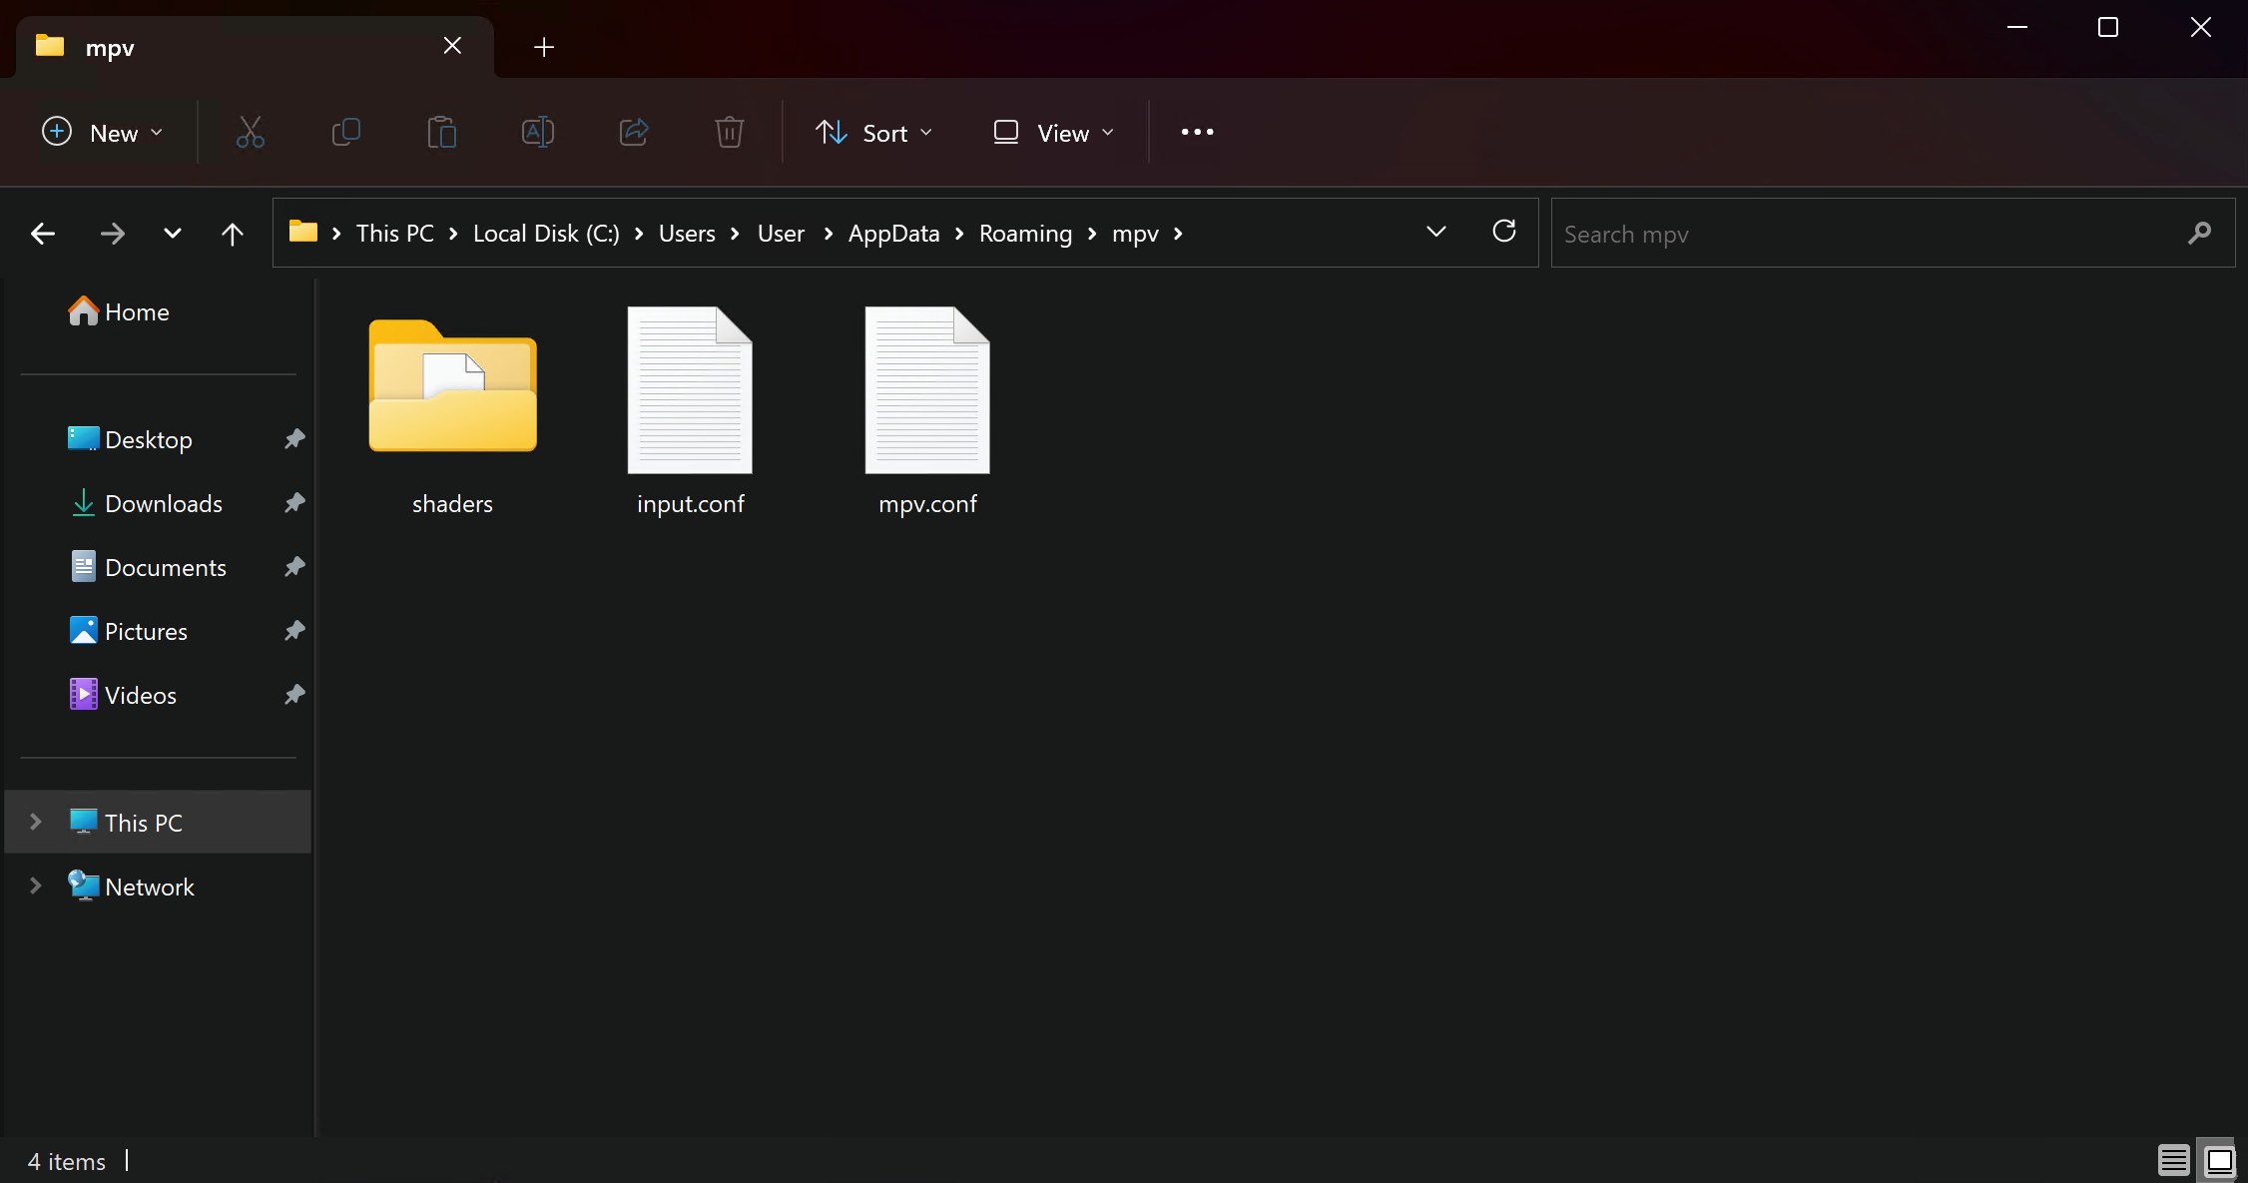Switch to details list view
The width and height of the screenshot is (2248, 1183).
(x=2173, y=1160)
